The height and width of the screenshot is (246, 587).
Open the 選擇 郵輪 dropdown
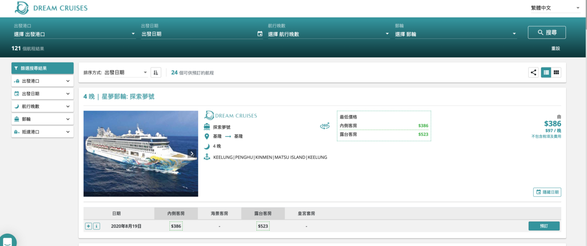tap(455, 34)
